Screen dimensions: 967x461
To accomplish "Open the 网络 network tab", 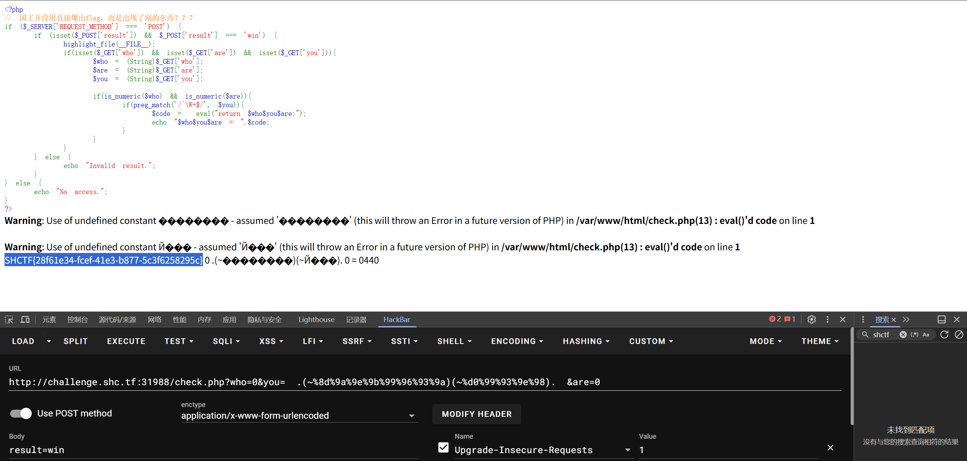I will click(x=155, y=319).
